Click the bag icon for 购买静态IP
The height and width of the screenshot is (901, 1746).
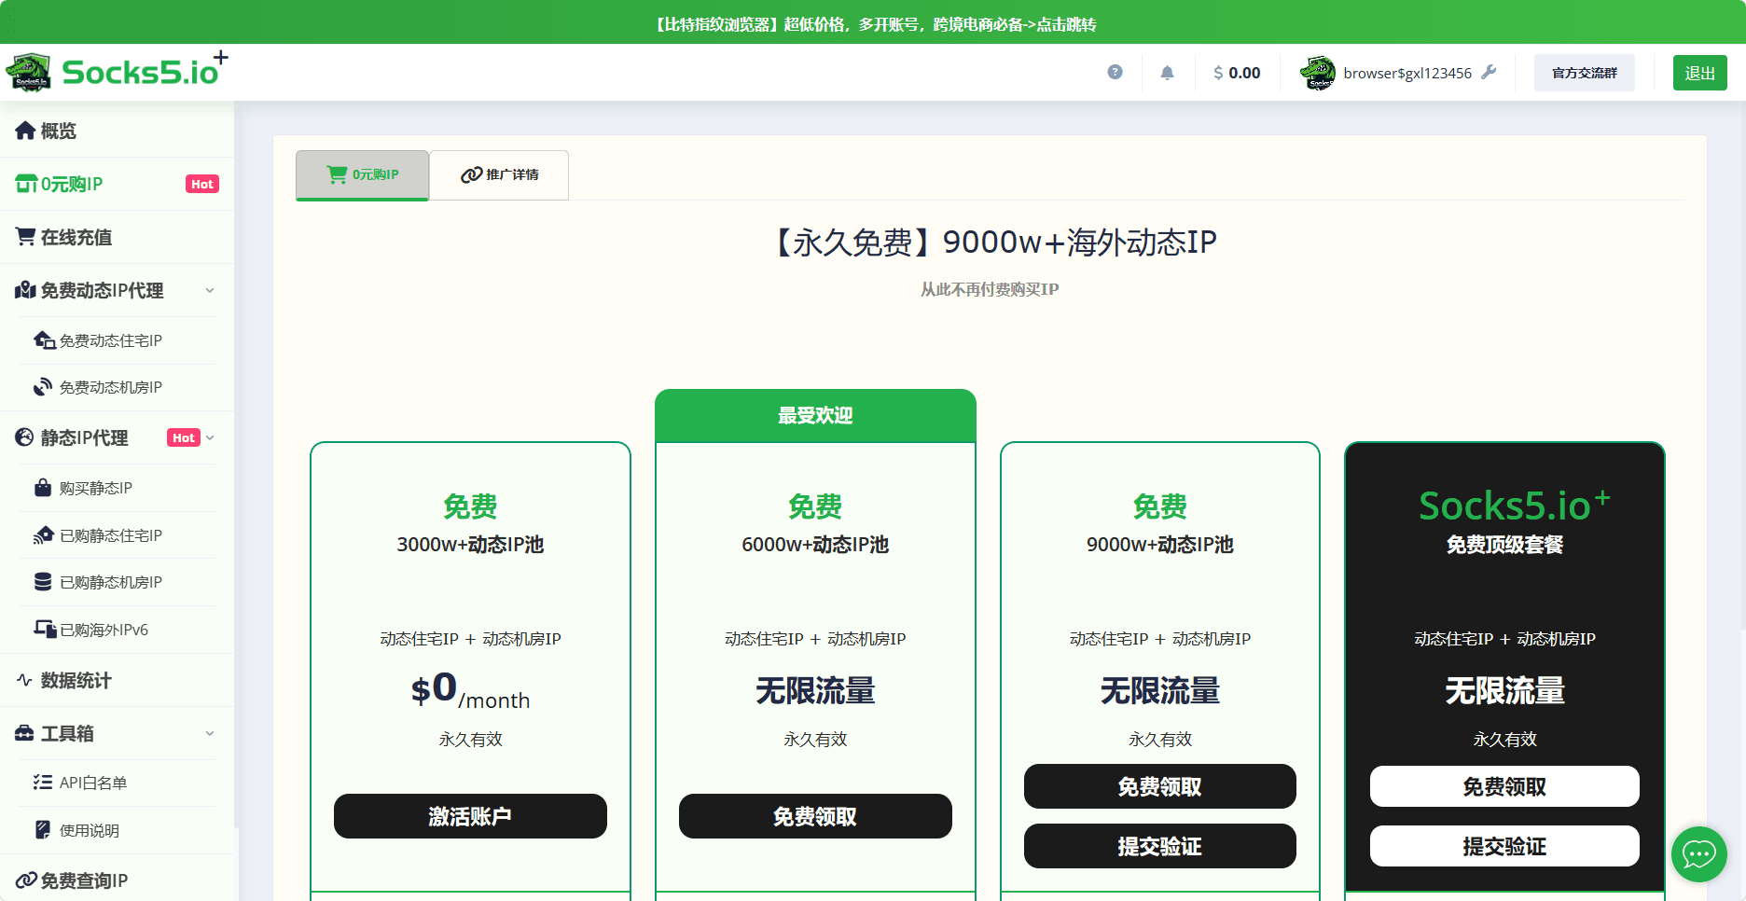43,488
